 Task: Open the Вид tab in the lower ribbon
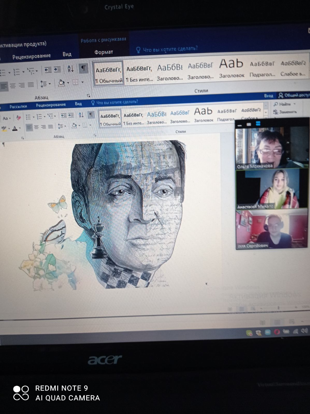tap(78, 104)
